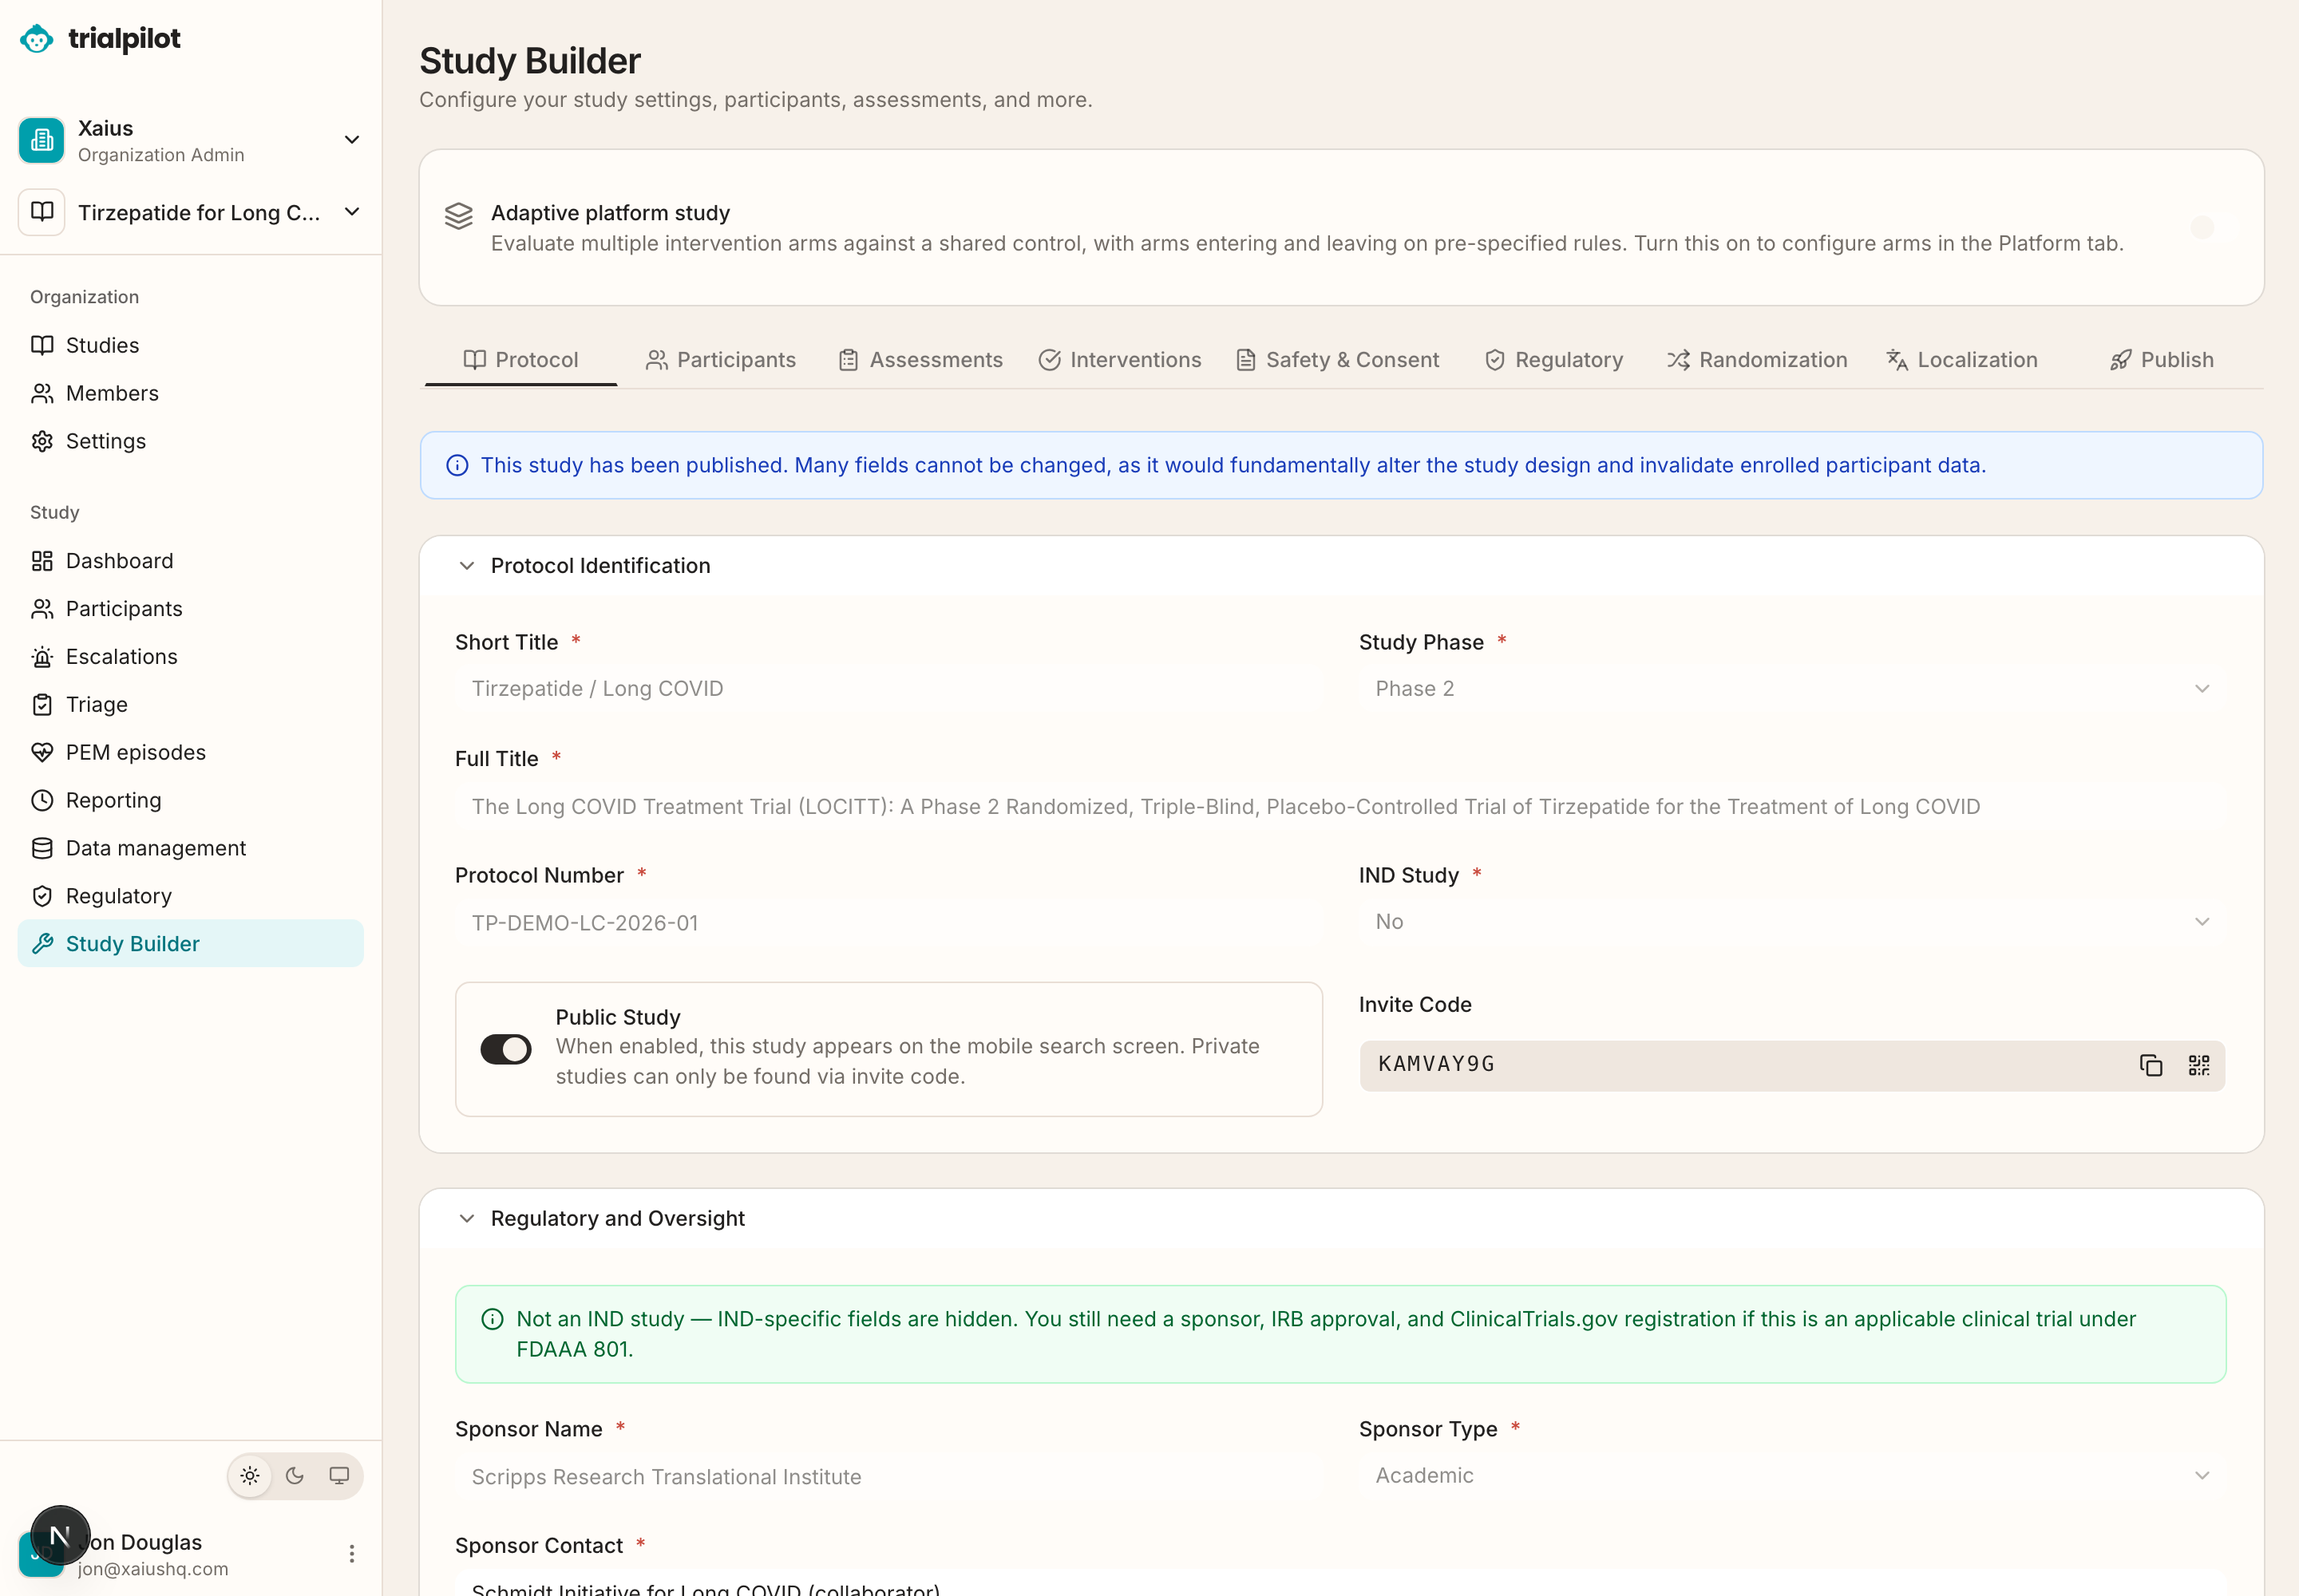2299x1596 pixels.
Task: Open Reporting in sidebar
Action: (190, 800)
